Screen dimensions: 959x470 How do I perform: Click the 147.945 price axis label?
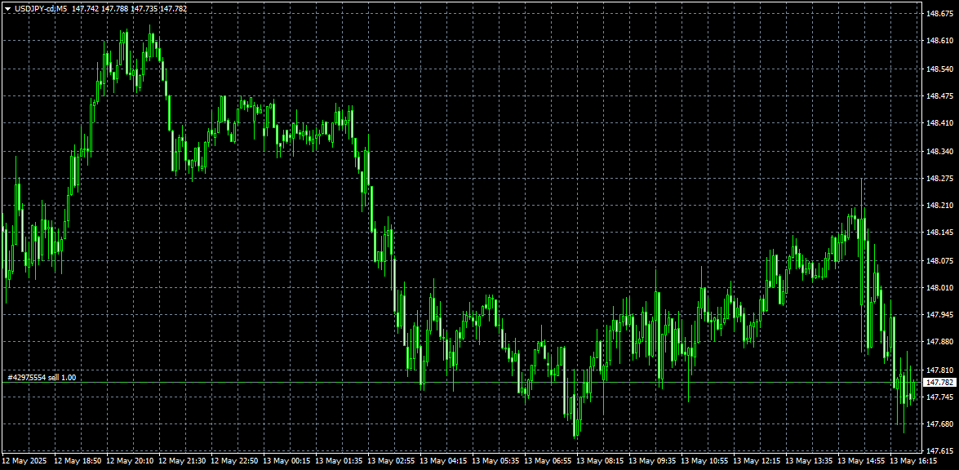pos(941,315)
